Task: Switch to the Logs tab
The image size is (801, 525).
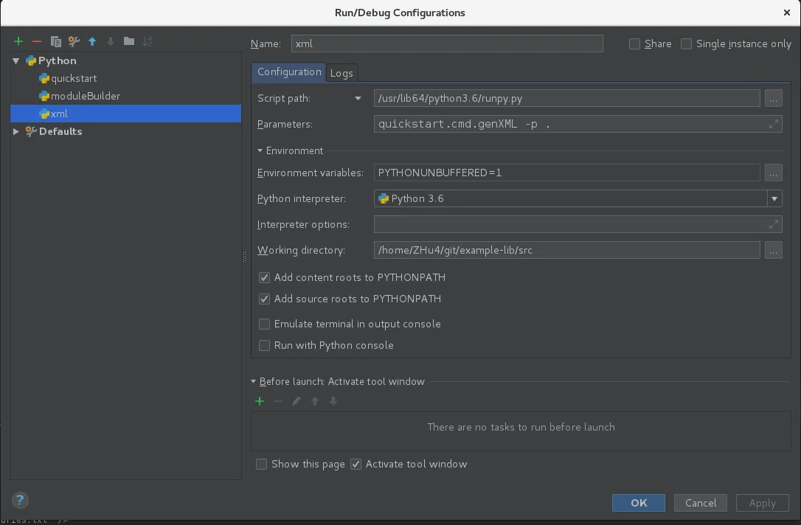Action: tap(341, 73)
